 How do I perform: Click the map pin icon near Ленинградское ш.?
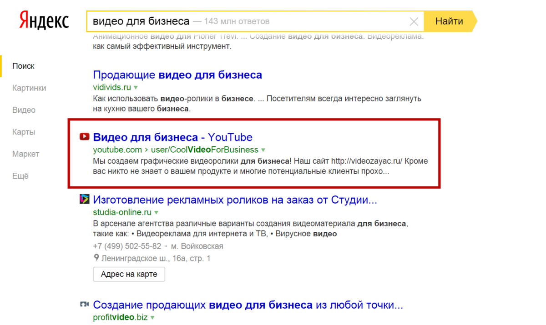click(96, 258)
